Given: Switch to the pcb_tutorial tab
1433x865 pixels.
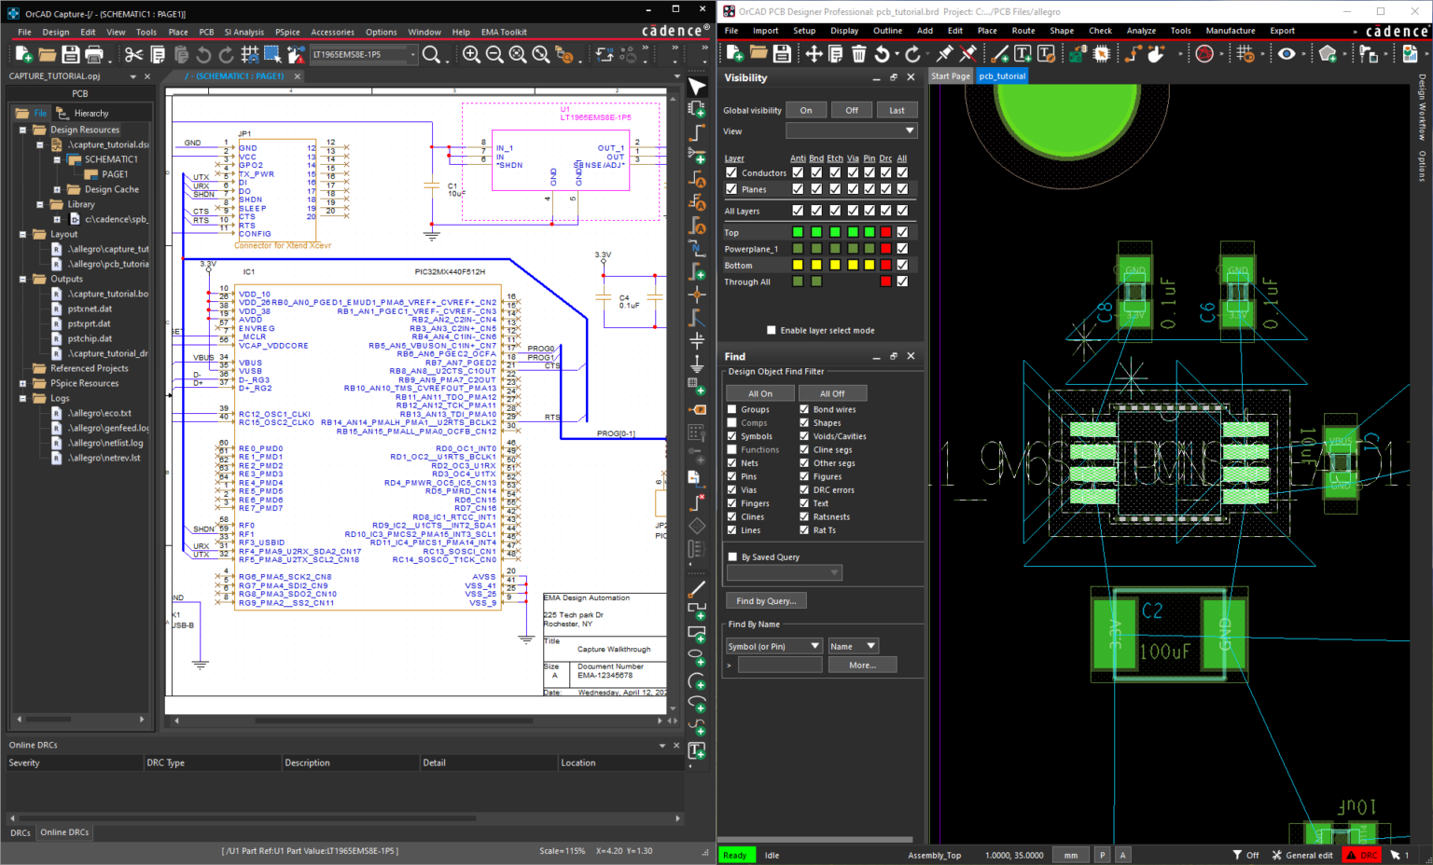Looking at the screenshot, I should click(x=1002, y=76).
